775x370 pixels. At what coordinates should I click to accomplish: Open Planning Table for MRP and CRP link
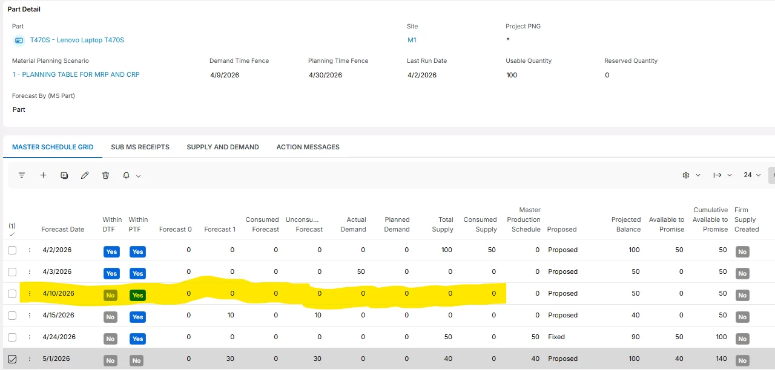tap(76, 75)
